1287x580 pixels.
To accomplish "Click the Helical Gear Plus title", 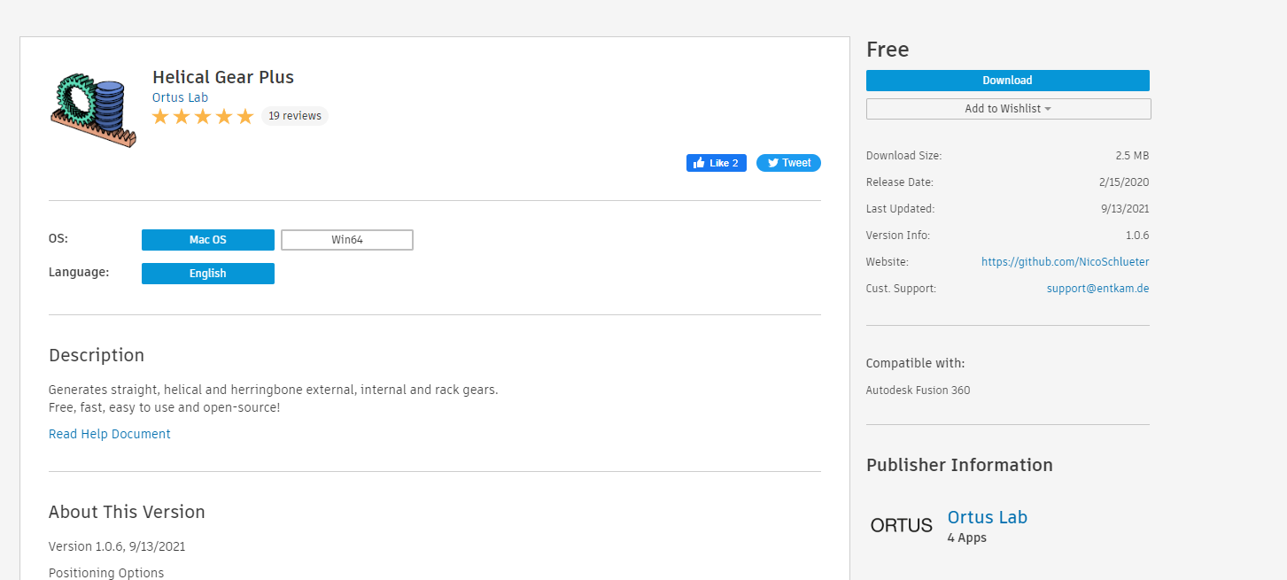I will pyautogui.click(x=223, y=77).
